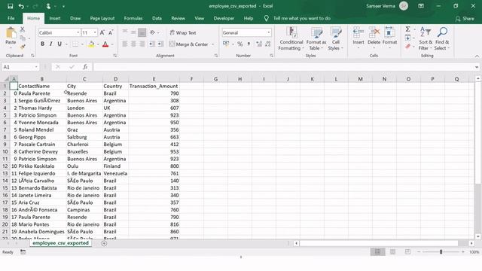Click the macro record icon in status bar

point(23,251)
